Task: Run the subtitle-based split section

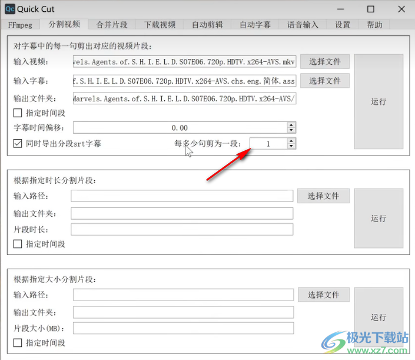Action: [379, 102]
